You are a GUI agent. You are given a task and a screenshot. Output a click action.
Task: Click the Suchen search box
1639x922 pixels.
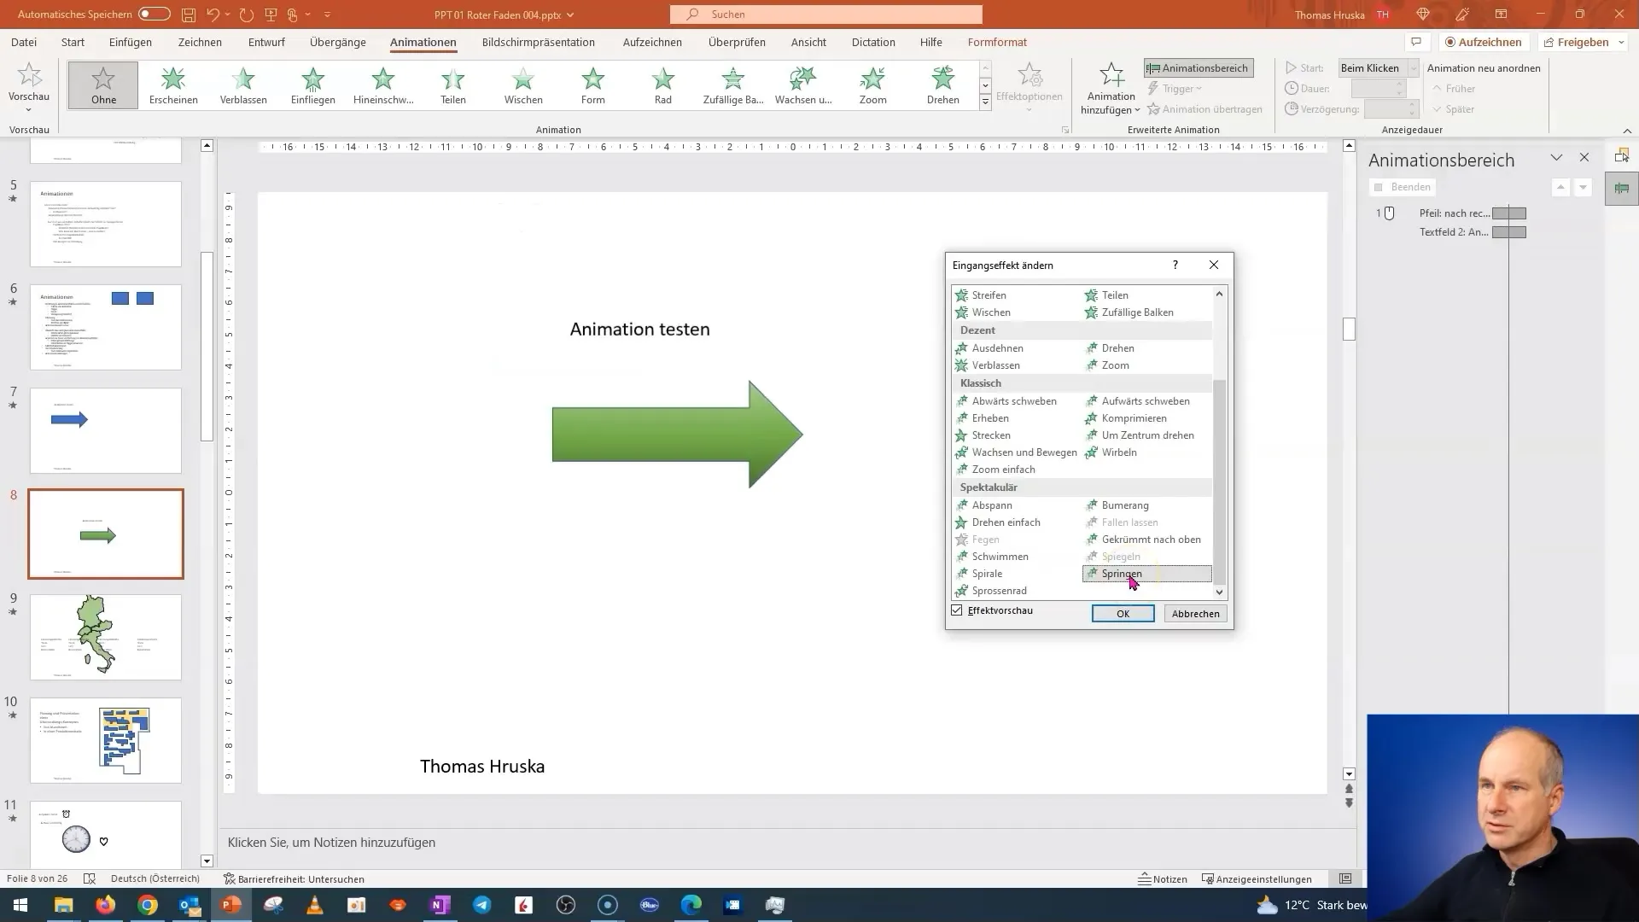pyautogui.click(x=826, y=15)
